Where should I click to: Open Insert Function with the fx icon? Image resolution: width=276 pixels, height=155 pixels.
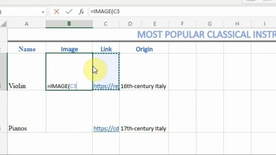tap(81, 12)
